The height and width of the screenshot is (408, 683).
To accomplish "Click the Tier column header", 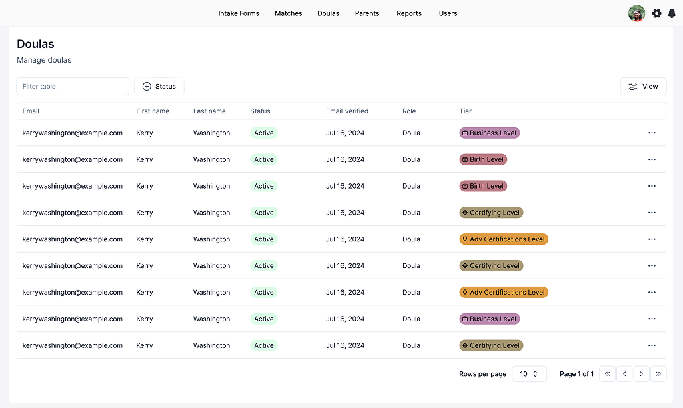I will (x=465, y=111).
